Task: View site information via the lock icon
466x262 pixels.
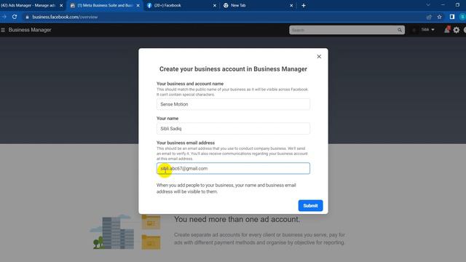Action: 28,17
